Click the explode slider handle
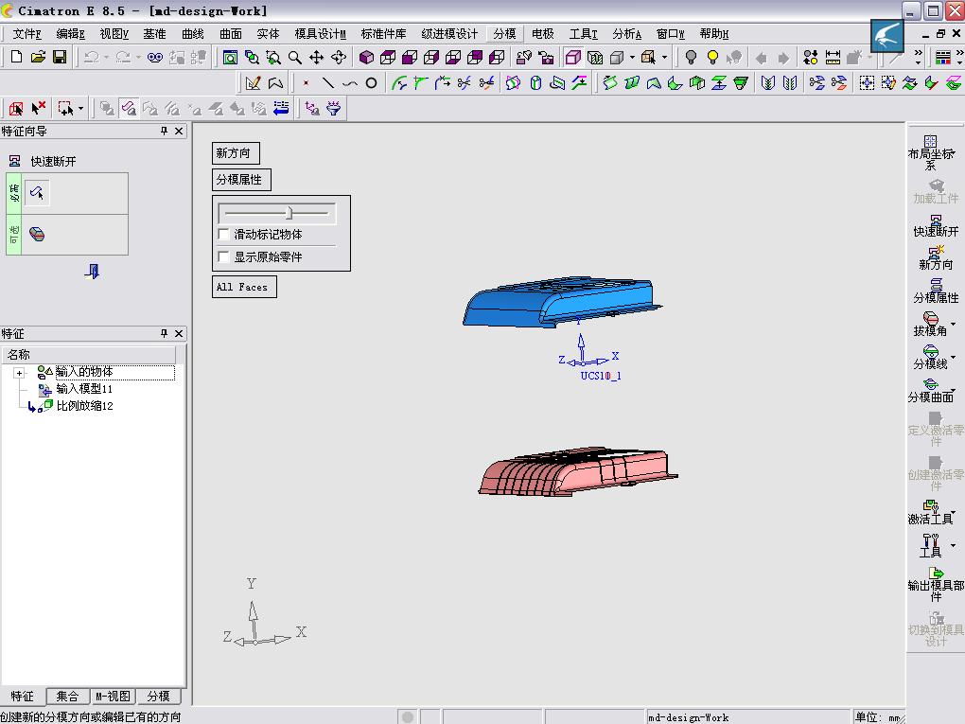This screenshot has width=965, height=724. 289,213
